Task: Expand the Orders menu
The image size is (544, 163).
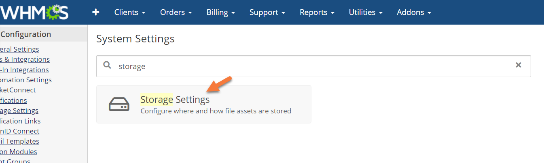Action: coord(176,13)
